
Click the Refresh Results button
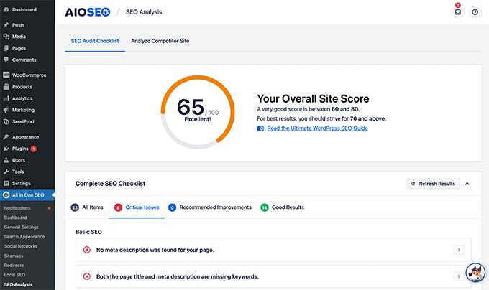tap(432, 184)
